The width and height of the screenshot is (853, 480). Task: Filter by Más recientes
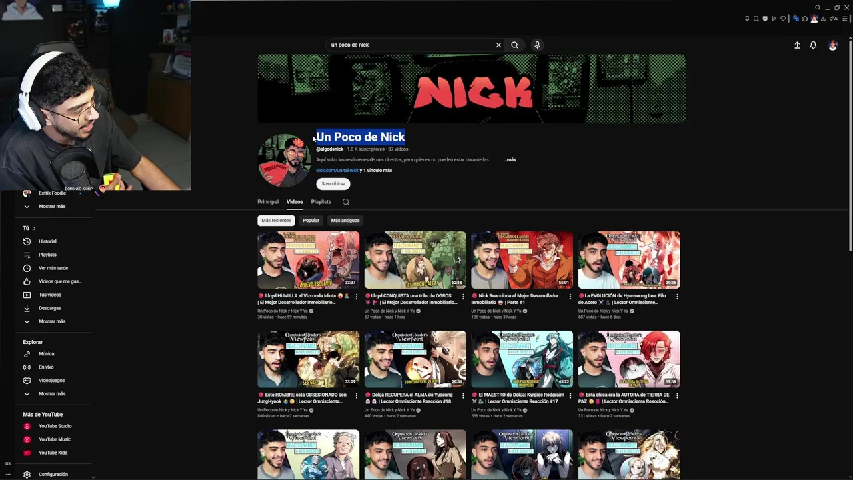(276, 221)
